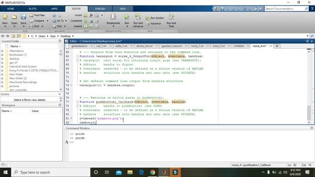Open the Compare dropdown arrow
Image resolution: width=315 pixels, height=177 pixels.
(47, 21)
